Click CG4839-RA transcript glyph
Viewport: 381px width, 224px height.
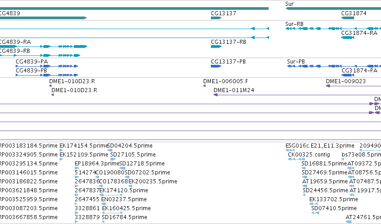tap(43, 46)
